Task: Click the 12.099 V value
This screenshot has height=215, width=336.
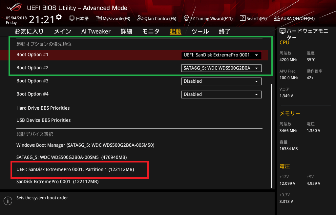Action: [x=287, y=183]
